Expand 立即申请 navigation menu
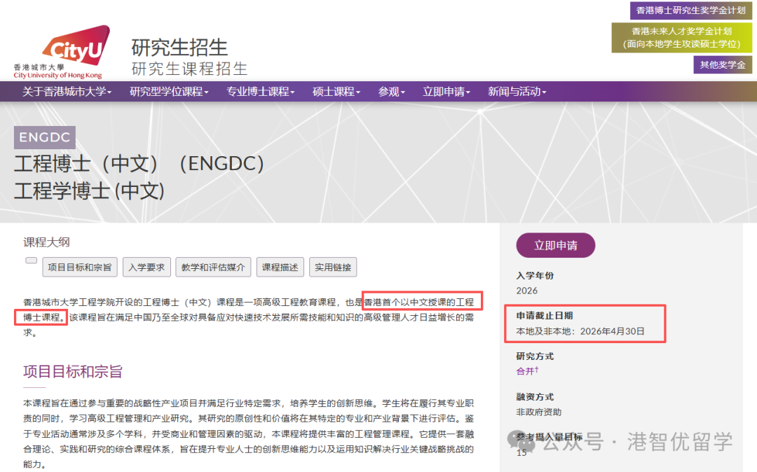The width and height of the screenshot is (757, 472). point(446,92)
